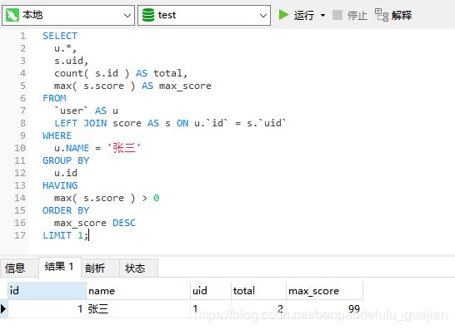This screenshot has height=330, width=455.
Task: Click the WHERE keyword in the editor
Action: (57, 135)
